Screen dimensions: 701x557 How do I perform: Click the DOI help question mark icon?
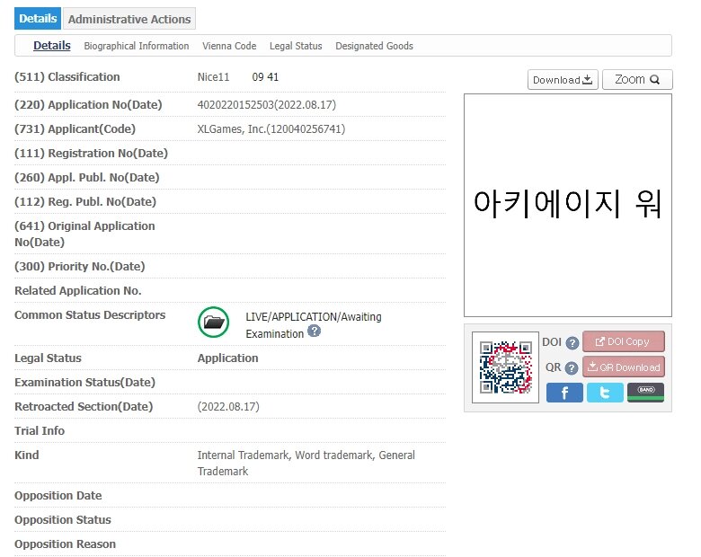(x=572, y=343)
